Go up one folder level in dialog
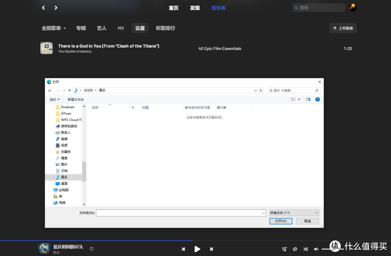The width and height of the screenshot is (391, 256). [70, 91]
